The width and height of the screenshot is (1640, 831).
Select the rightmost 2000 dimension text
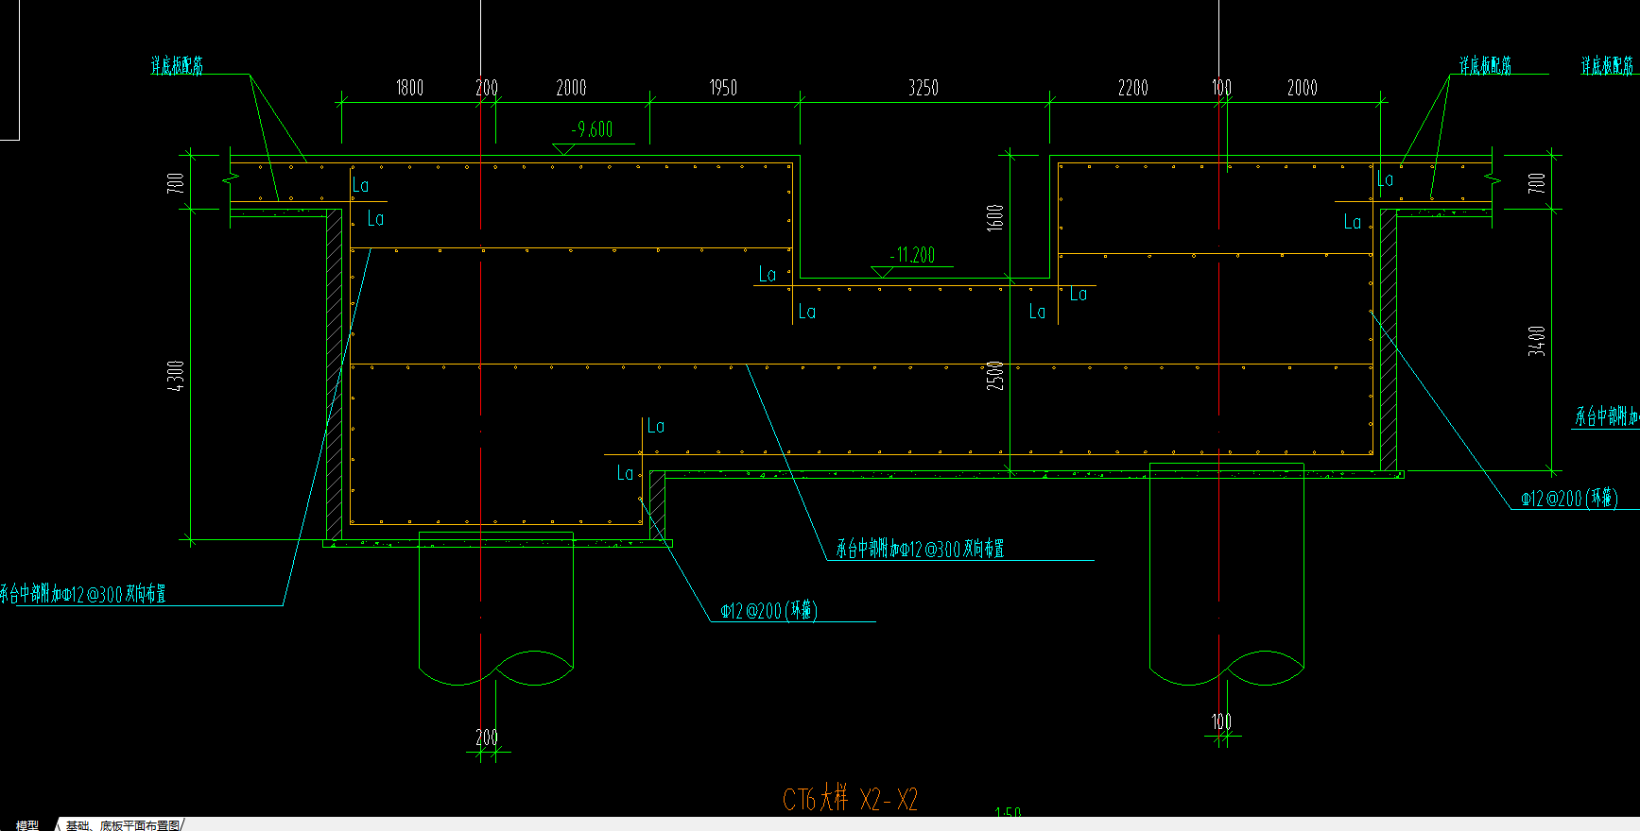pyautogui.click(x=1303, y=88)
